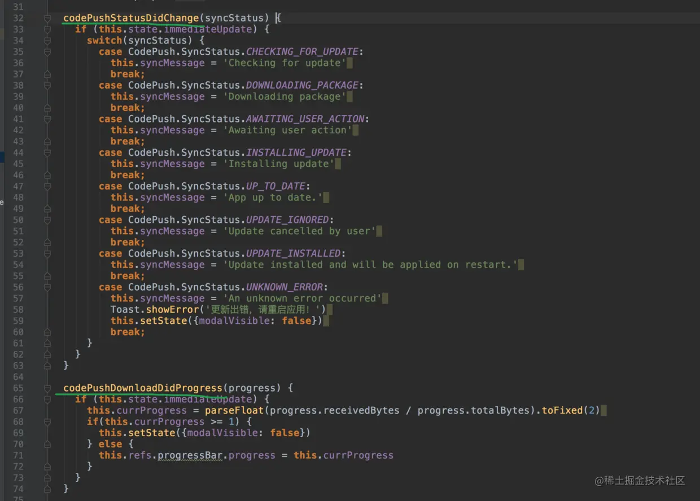Click the break statement on line 37
This screenshot has height=501, width=700.
tap(128, 74)
